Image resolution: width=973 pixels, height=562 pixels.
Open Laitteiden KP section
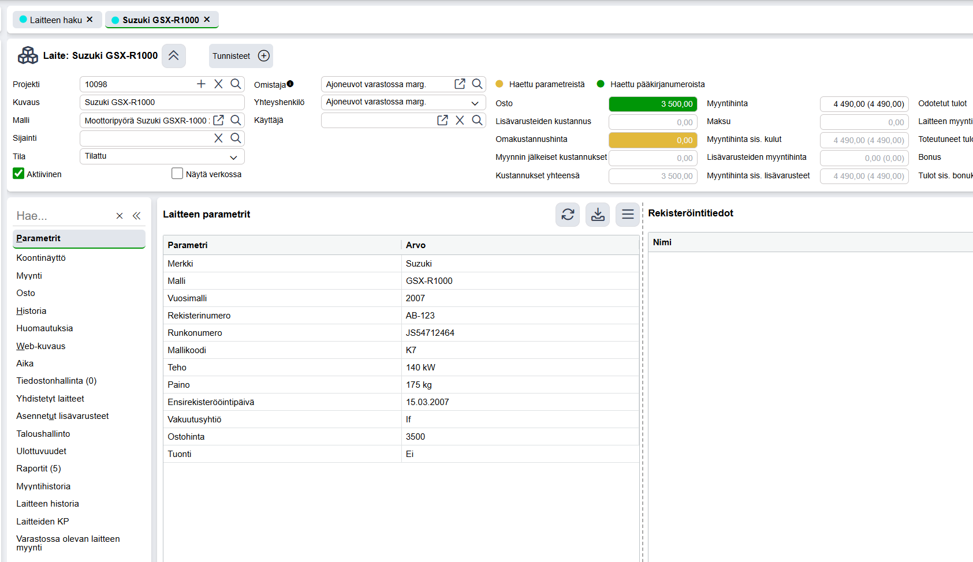(43, 522)
